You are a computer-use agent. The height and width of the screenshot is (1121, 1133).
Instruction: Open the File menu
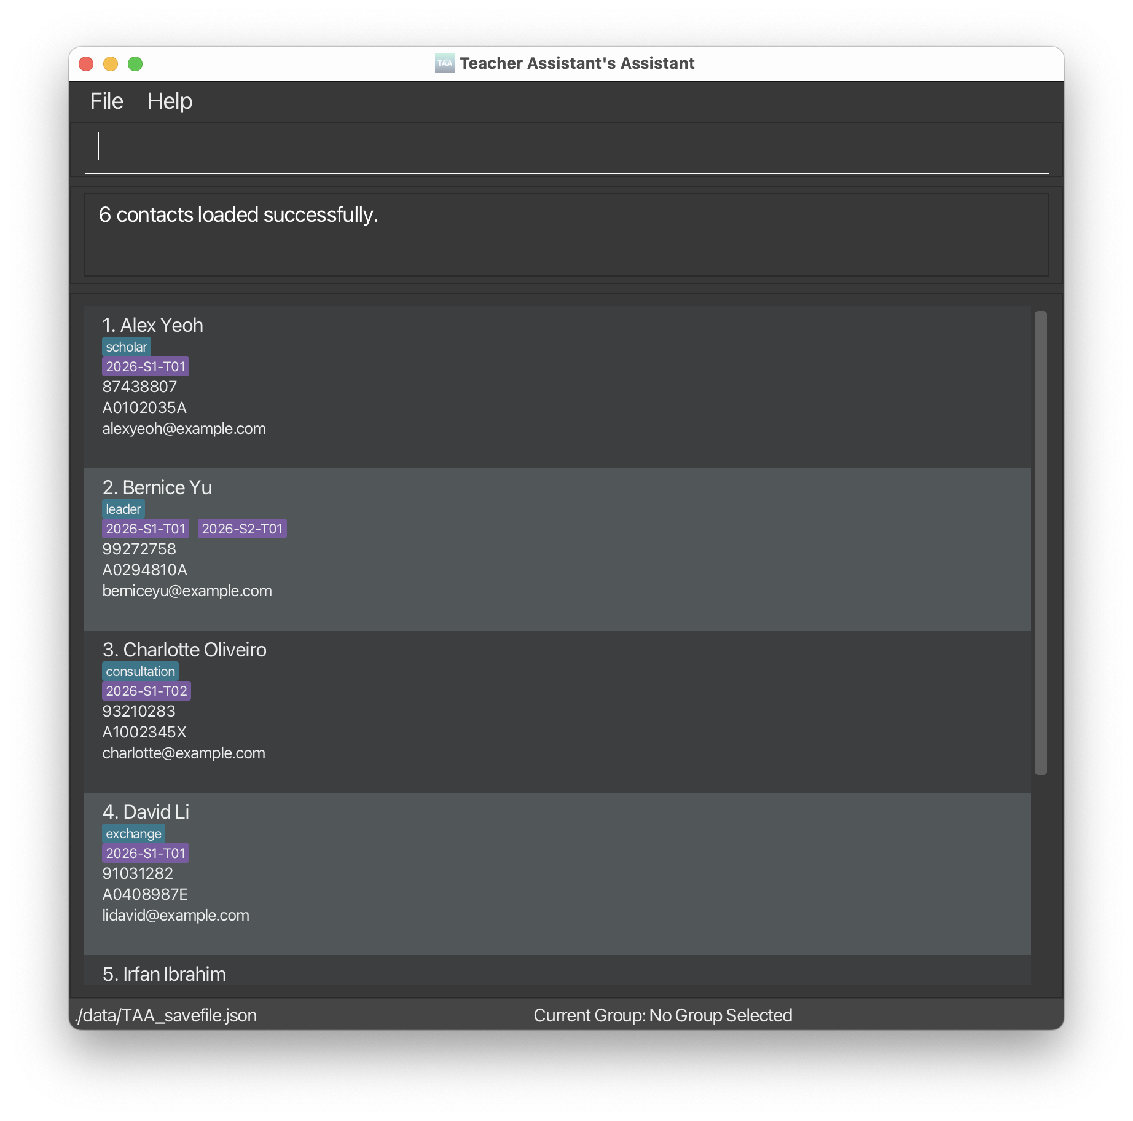106,101
